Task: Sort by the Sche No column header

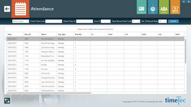Action: pos(82,34)
